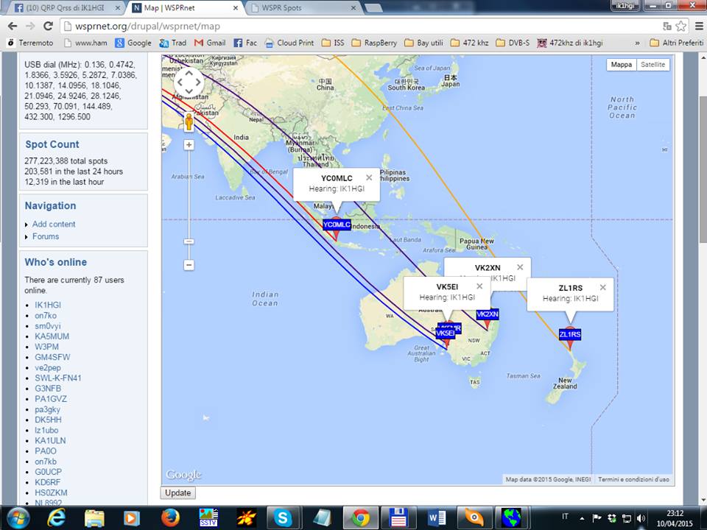Viewport: 707px width, 530px height.
Task: Switch to Chrome in the taskbar
Action: point(361,517)
